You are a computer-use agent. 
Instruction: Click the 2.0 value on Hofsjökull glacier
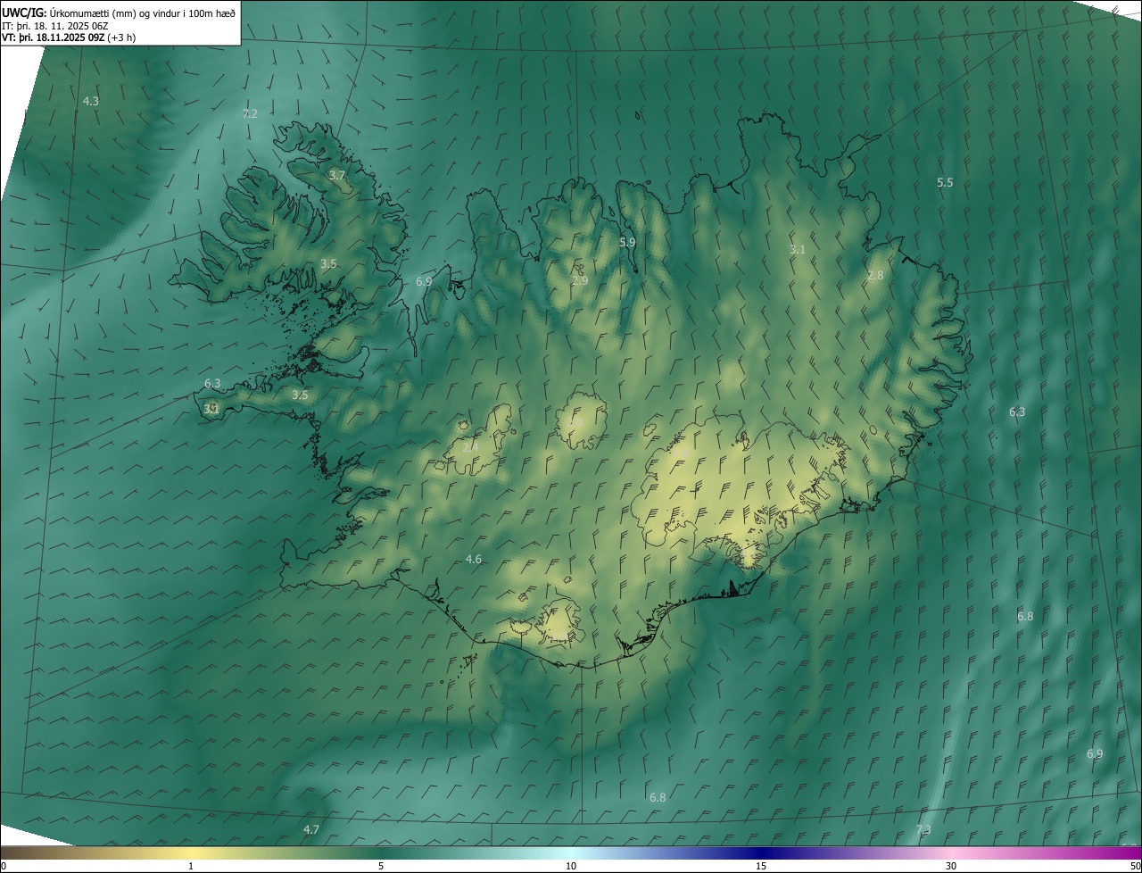[576, 421]
